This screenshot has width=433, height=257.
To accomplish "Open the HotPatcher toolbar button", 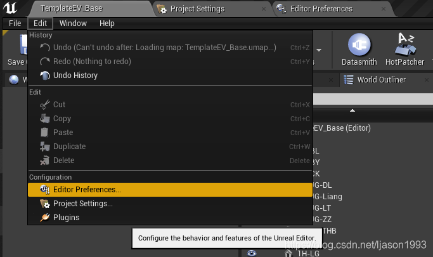I will pos(405,49).
